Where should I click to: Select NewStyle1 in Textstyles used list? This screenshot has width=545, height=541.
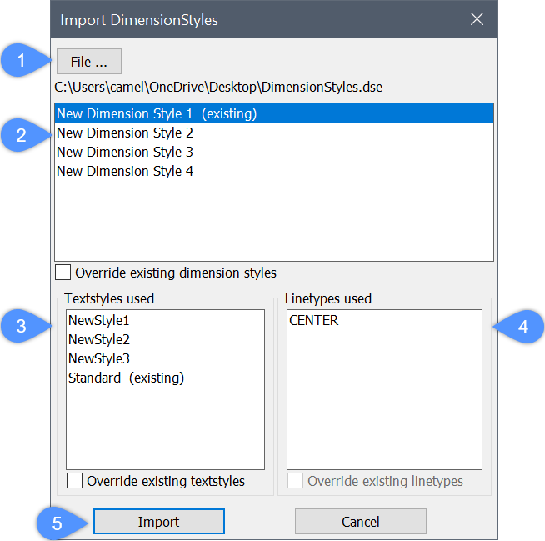pos(99,320)
